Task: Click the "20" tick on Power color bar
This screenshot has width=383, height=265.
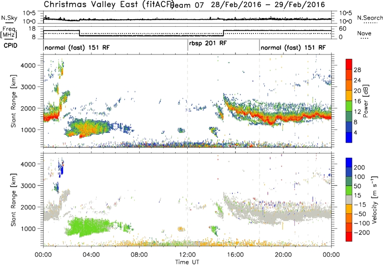Action: click(357, 91)
